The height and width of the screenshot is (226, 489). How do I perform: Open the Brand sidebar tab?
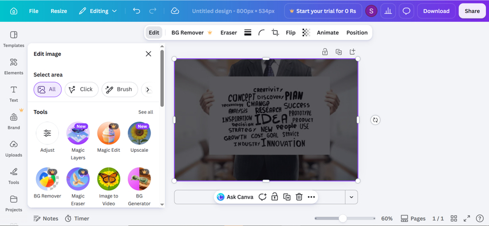coord(14,121)
